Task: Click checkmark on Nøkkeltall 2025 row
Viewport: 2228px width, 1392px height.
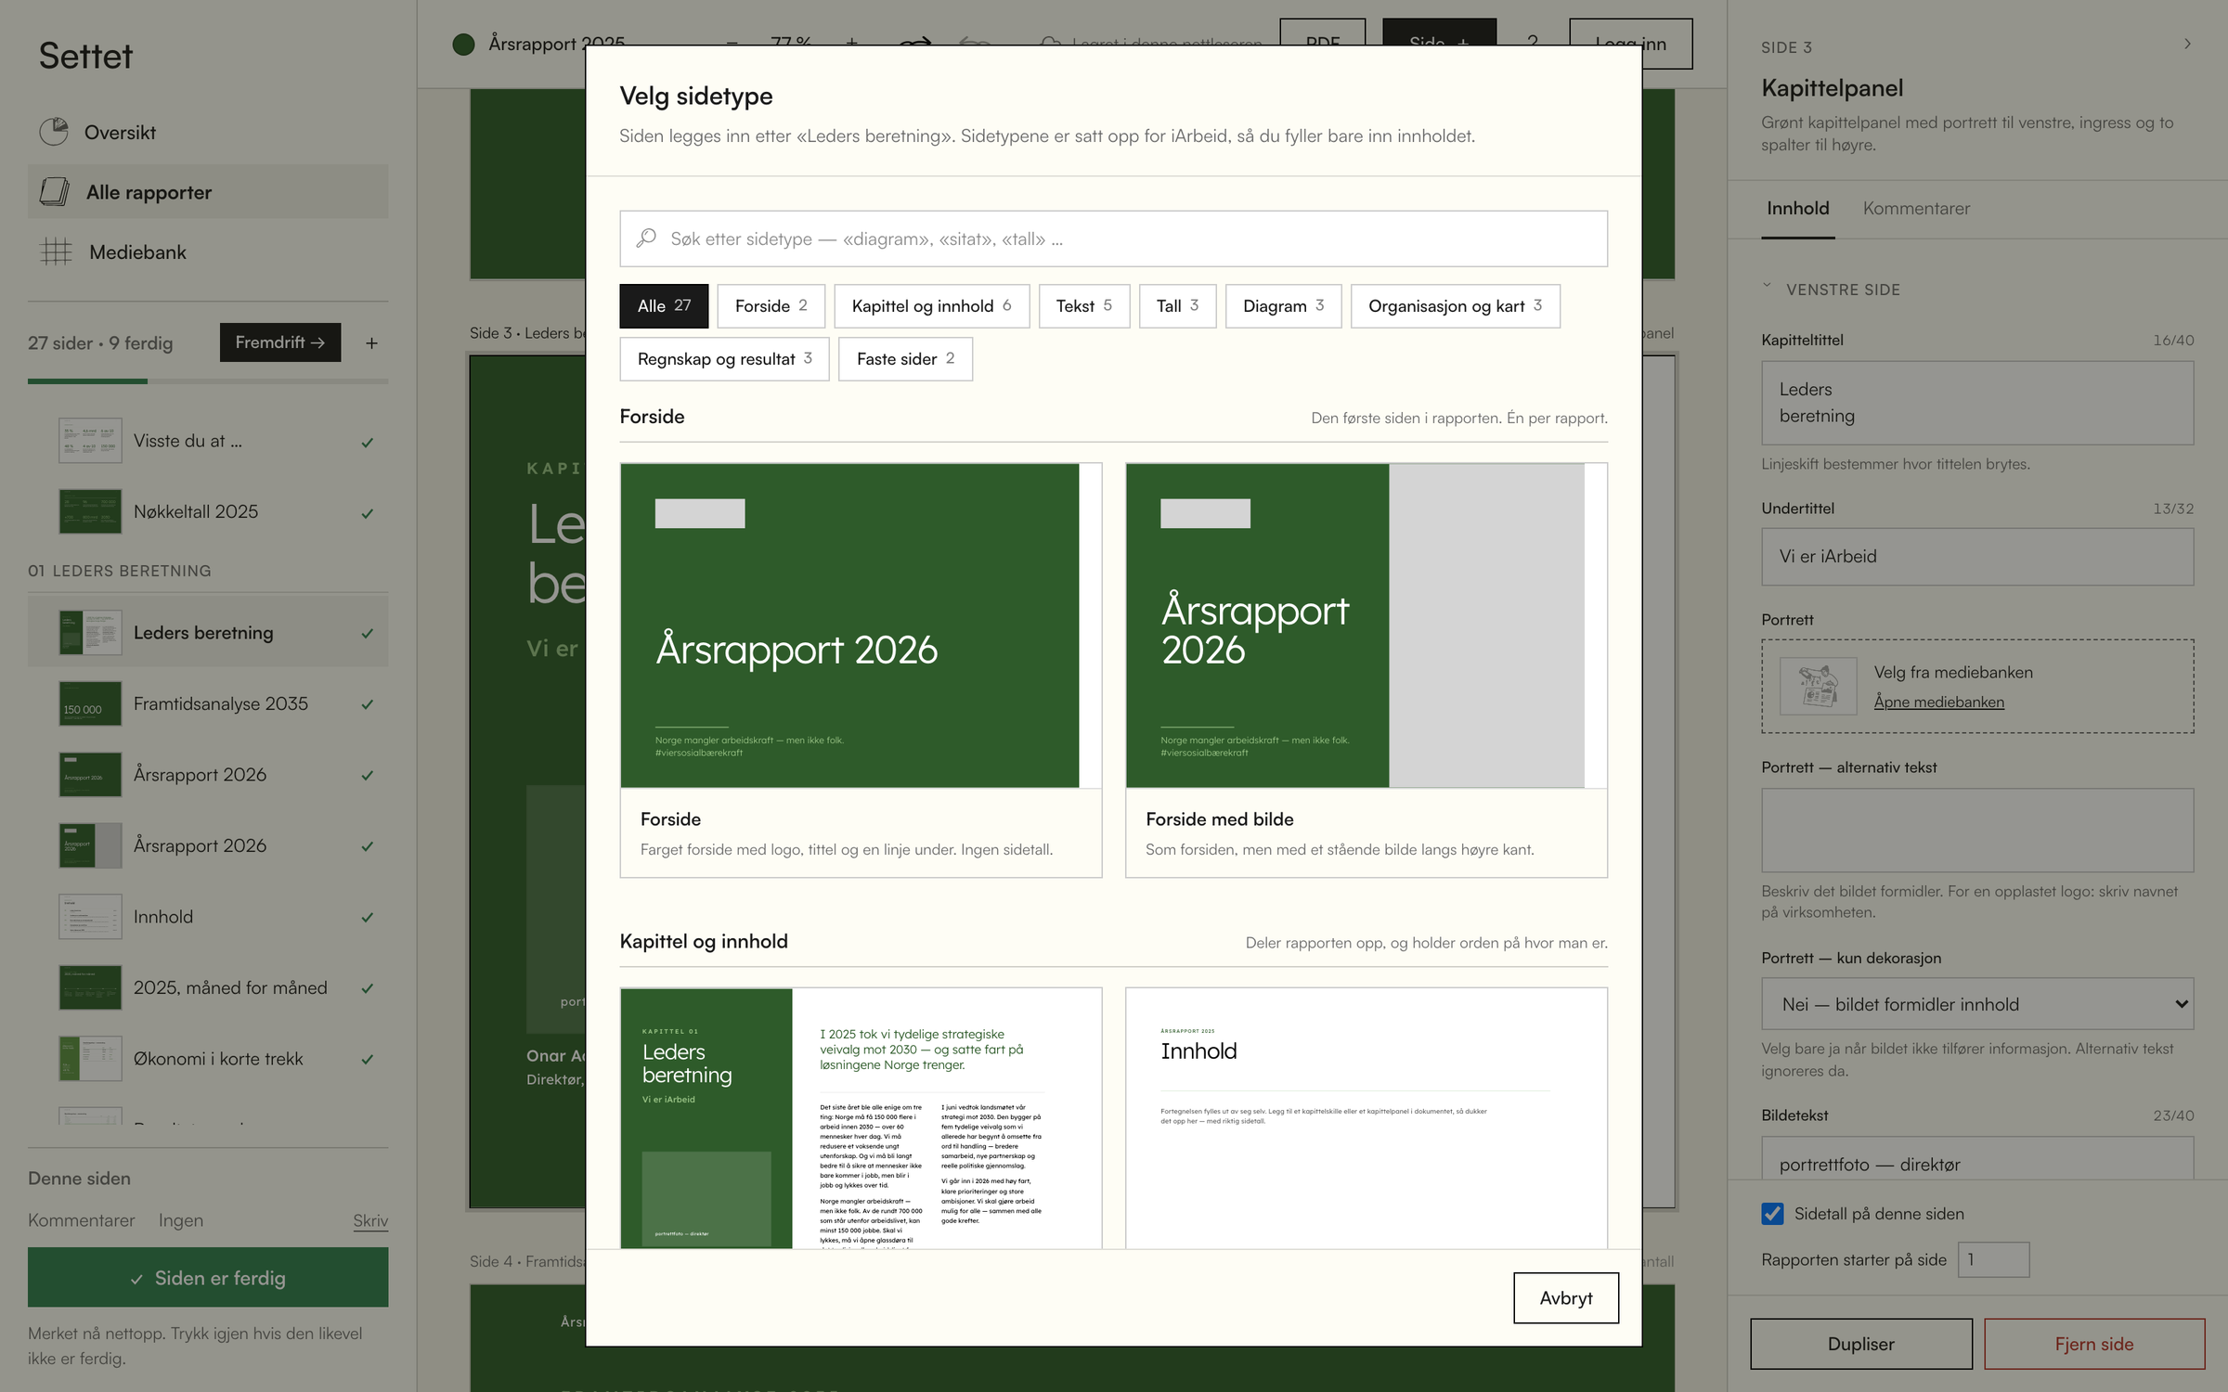Action: (368, 513)
